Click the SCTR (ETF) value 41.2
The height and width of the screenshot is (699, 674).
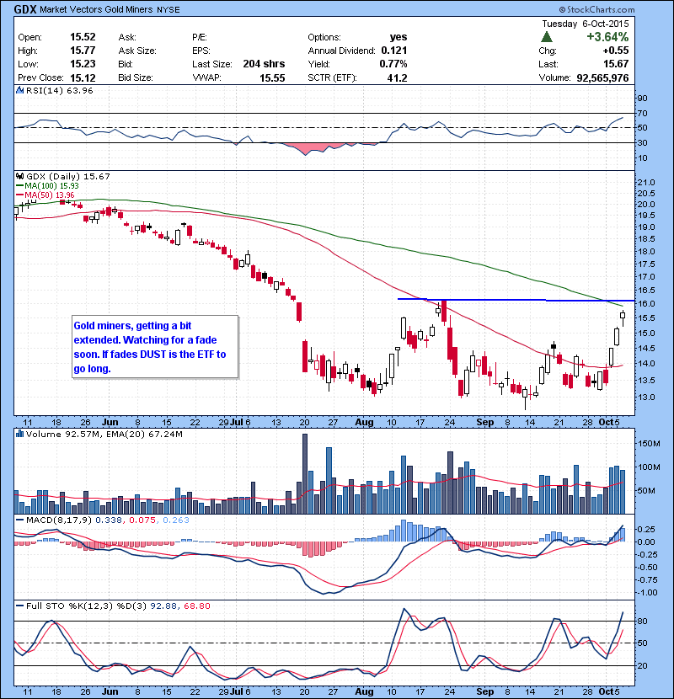[397, 78]
